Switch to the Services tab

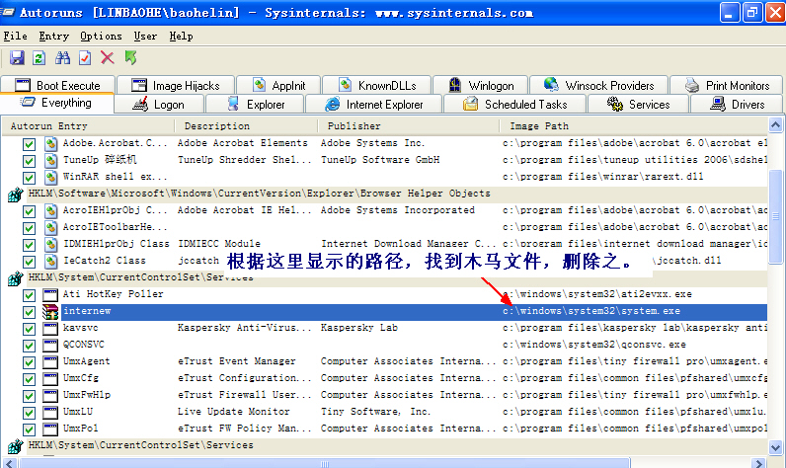tap(639, 105)
